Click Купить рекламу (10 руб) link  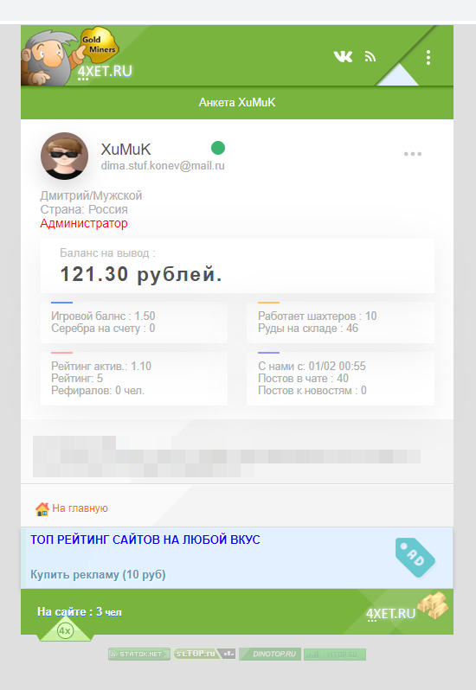(98, 575)
